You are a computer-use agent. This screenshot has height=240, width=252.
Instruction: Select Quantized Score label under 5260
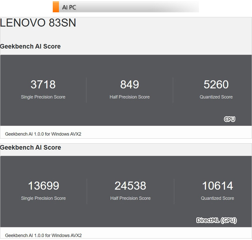[x=216, y=97]
